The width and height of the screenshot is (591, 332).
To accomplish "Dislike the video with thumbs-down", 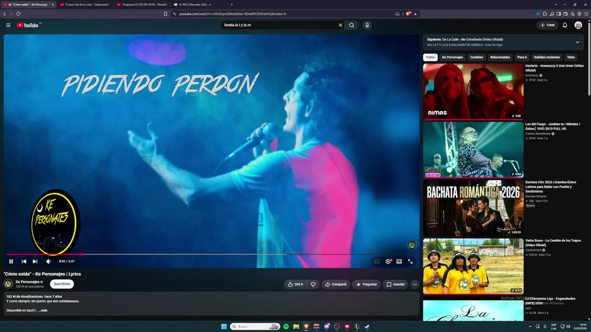I will (313, 285).
